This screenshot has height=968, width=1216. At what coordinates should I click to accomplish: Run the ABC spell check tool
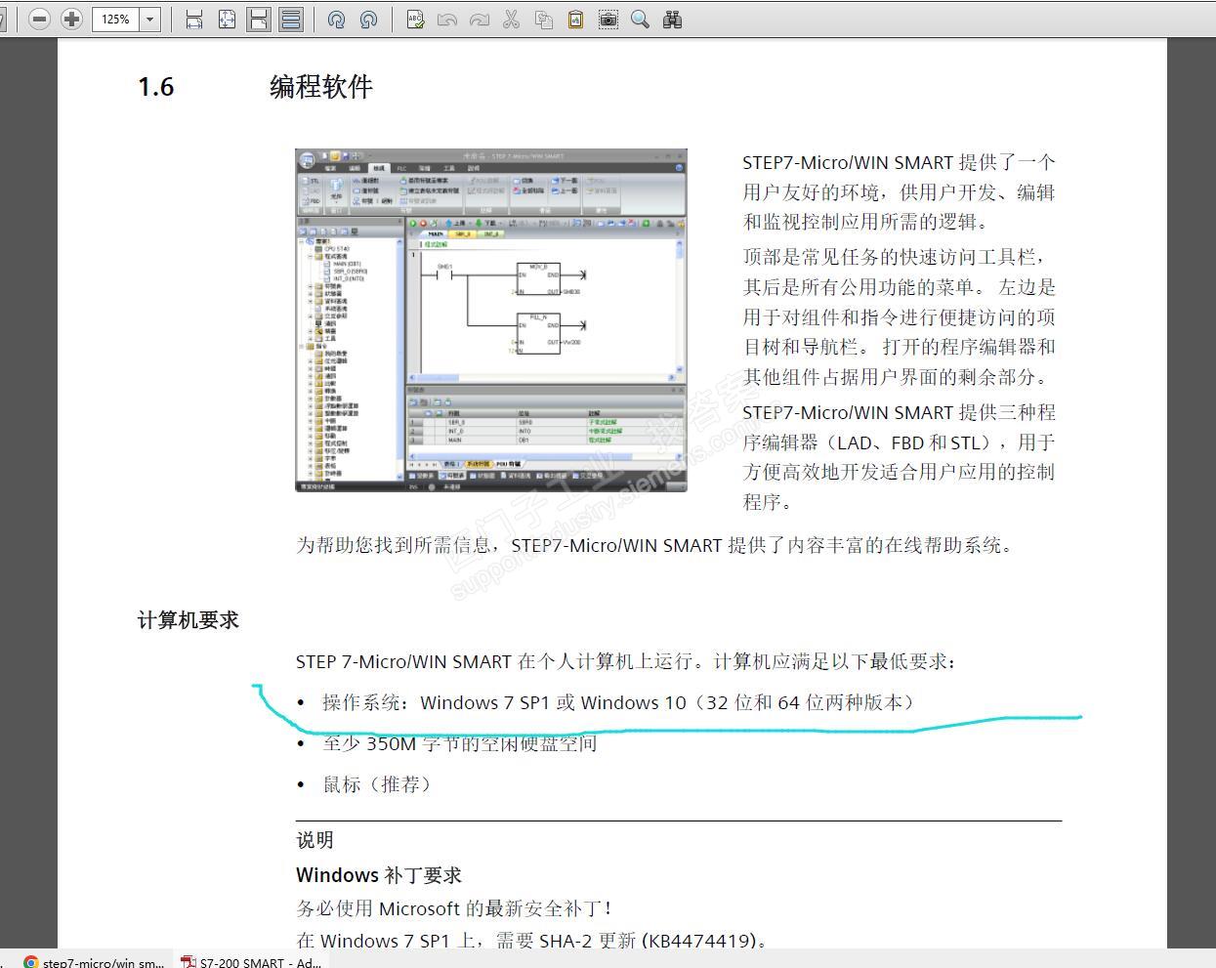coord(415,20)
